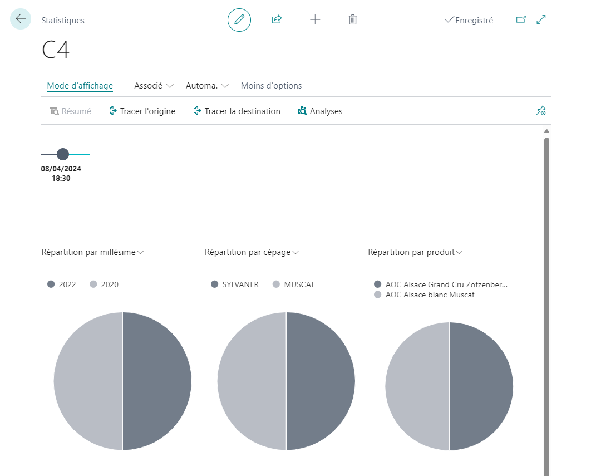Open page in new window icon

[521, 19]
